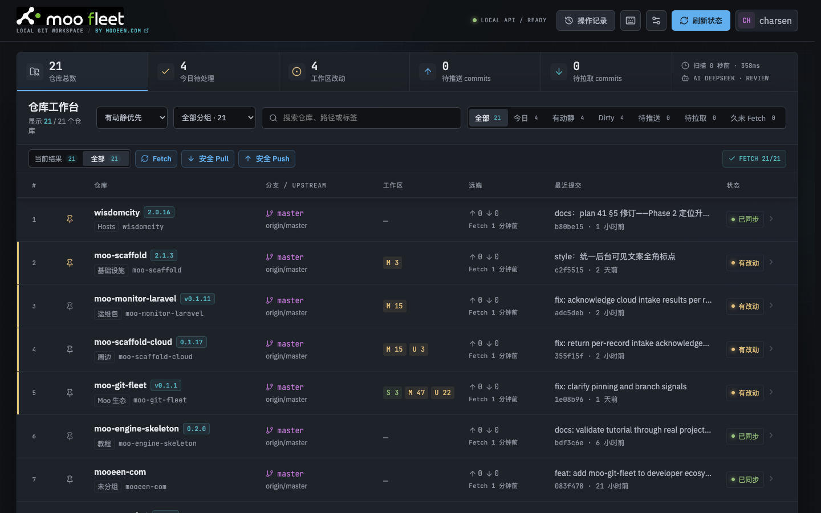Viewport: 821px width, 513px height.
Task: Toggle pin for moo-scaffold-cloud repository
Action: coord(70,349)
